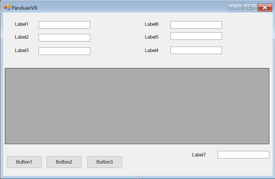The height and width of the screenshot is (179, 275).
Task: Click Button3
Action: (x=104, y=162)
